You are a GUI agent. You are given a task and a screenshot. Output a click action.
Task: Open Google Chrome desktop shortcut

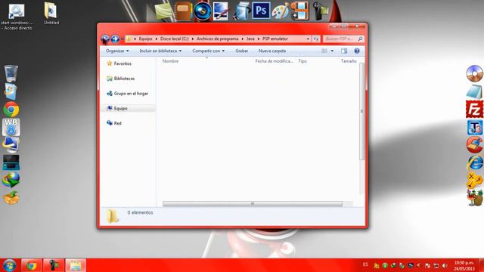click(11, 109)
